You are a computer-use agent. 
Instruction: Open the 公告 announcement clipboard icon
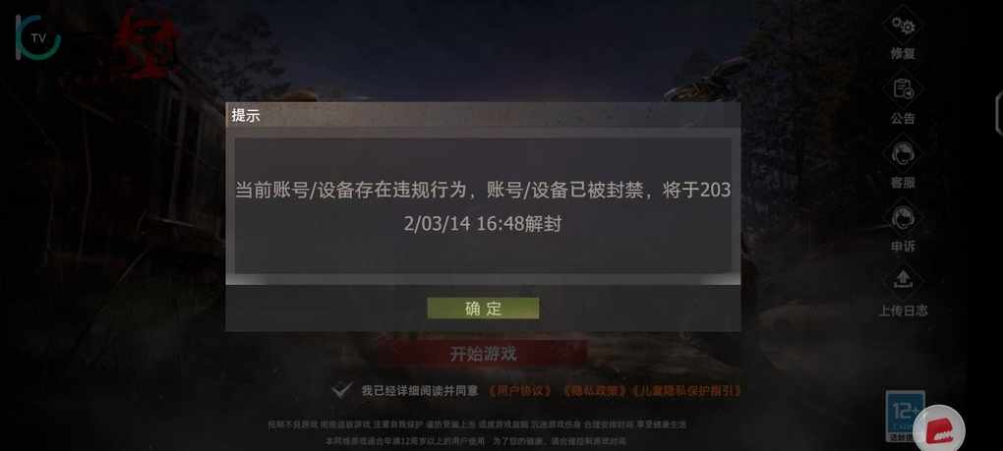point(903,89)
